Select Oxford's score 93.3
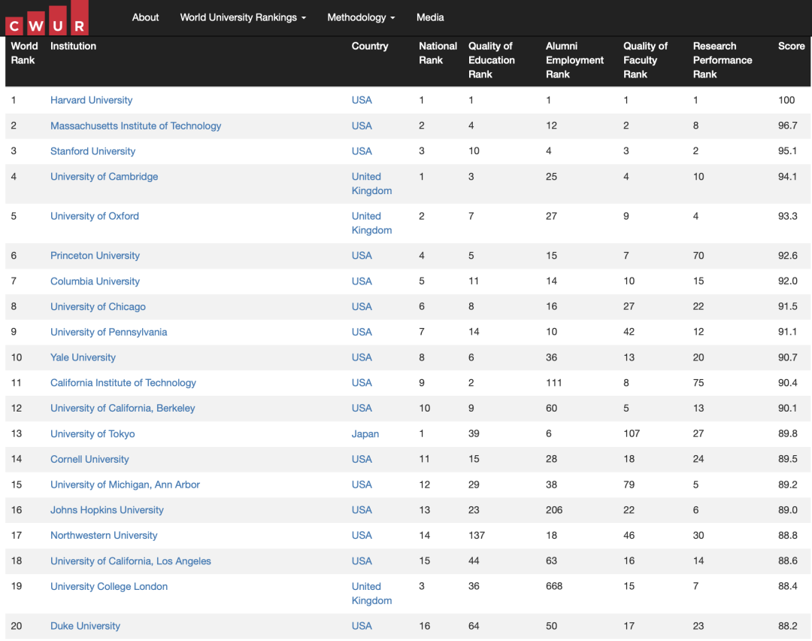The height and width of the screenshot is (641, 812). coord(787,216)
